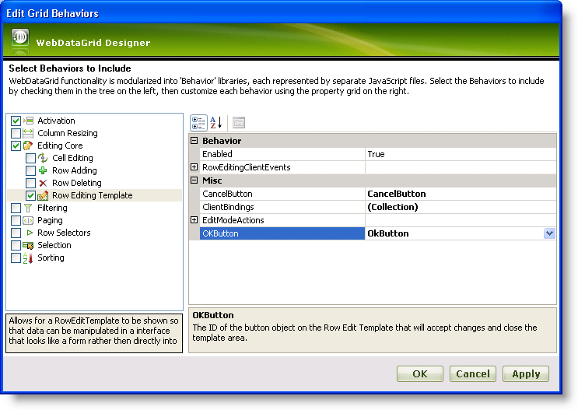Image resolution: width=578 pixels, height=410 pixels.
Task: Click the WebDataGrid Designer logo icon
Action: click(20, 37)
